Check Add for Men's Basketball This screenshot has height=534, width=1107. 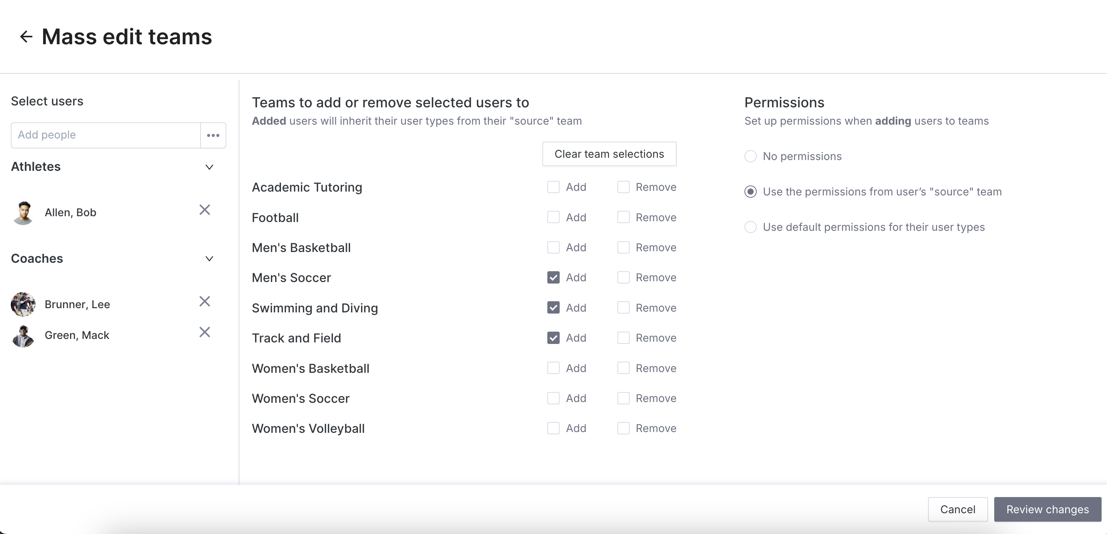point(553,247)
